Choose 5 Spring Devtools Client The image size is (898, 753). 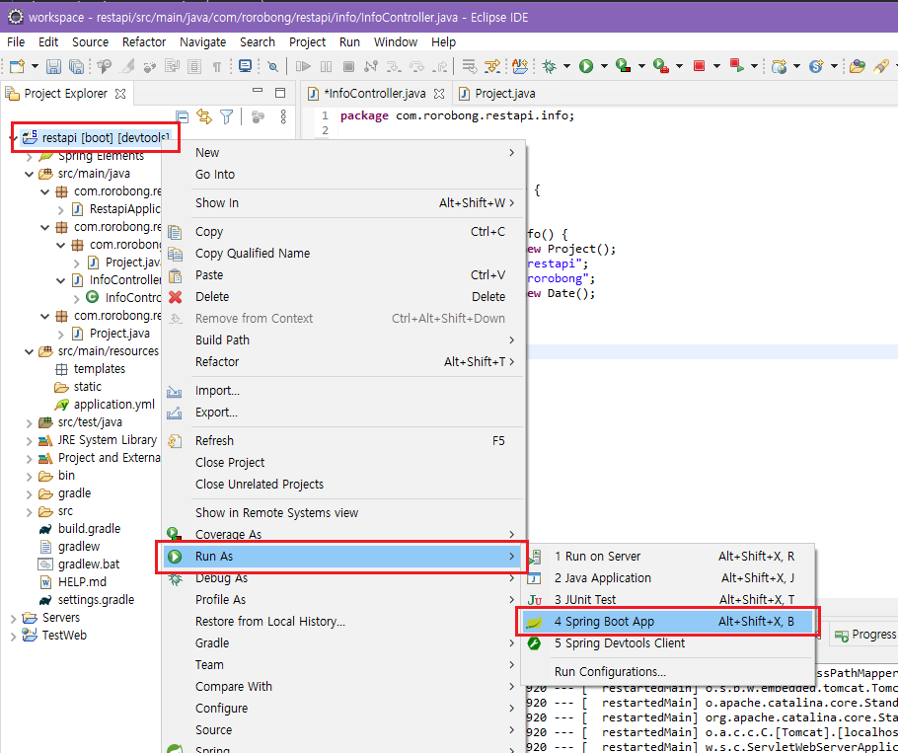point(667,643)
